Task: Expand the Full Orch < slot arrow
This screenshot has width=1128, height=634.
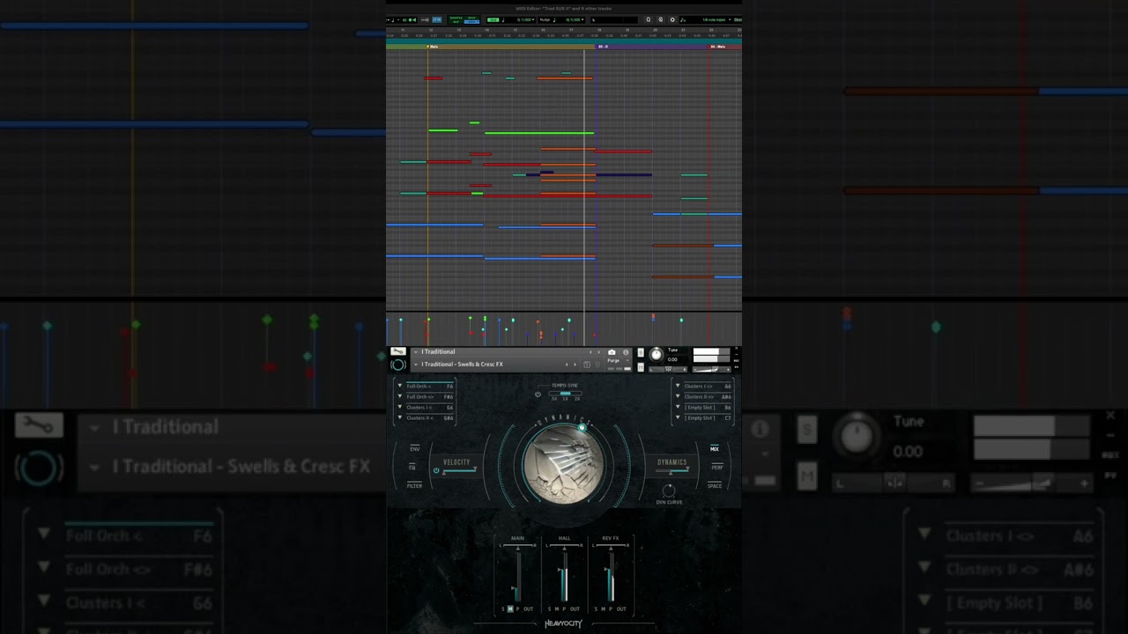Action: [x=399, y=386]
